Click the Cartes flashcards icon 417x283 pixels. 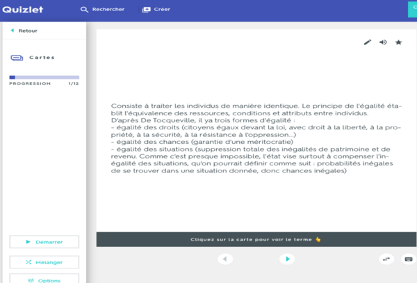click(17, 58)
